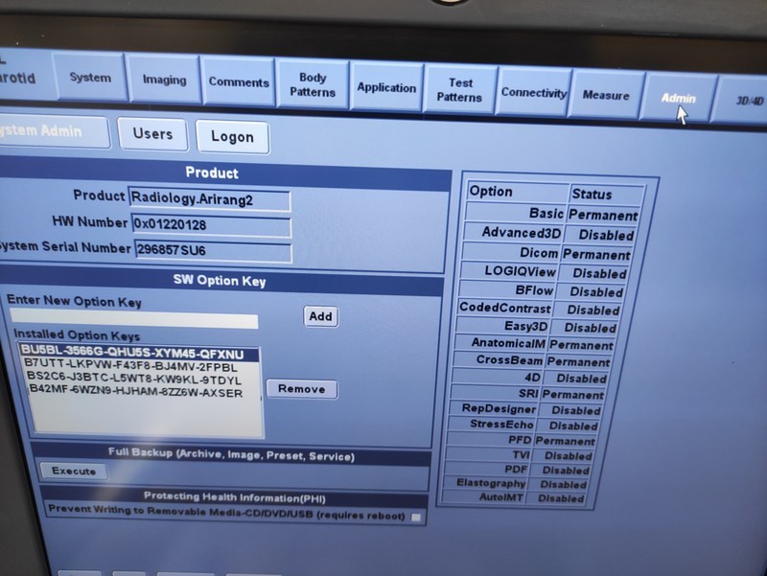Select key BU5BL-3566G-QHU5S-XYM45-QFXNU
The height and width of the screenshot is (576, 767).
click(139, 353)
